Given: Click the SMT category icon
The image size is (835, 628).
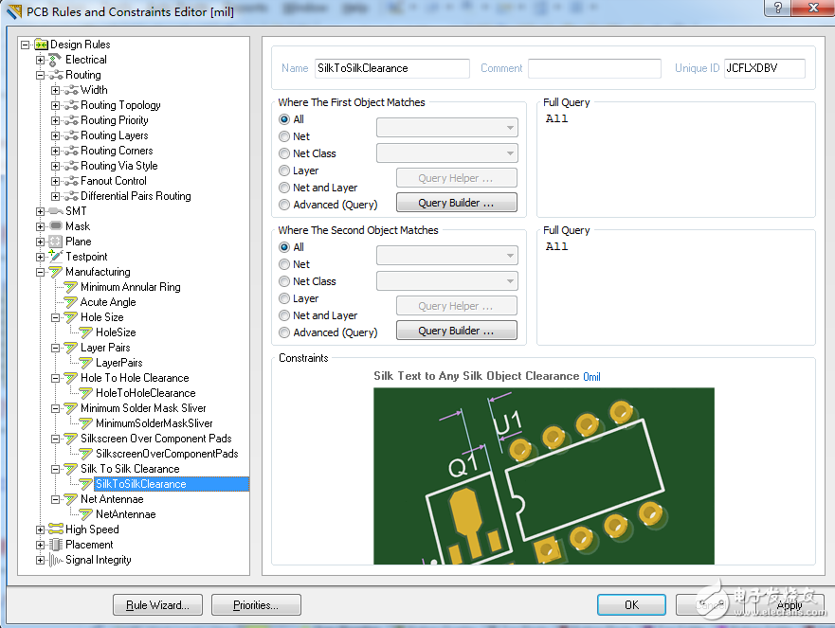Looking at the screenshot, I should tap(55, 211).
